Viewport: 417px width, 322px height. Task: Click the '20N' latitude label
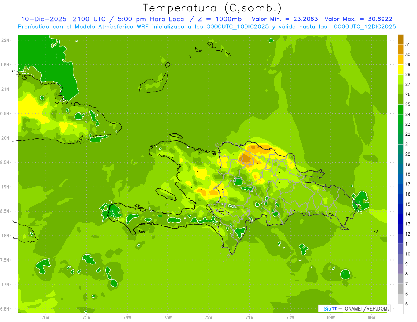pos(5,138)
